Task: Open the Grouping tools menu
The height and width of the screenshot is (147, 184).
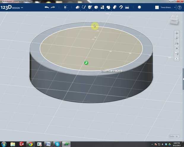Action: tap(108, 7)
